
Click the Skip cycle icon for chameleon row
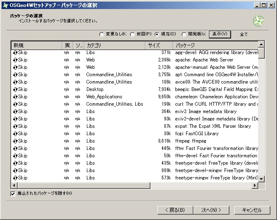pos(15,97)
